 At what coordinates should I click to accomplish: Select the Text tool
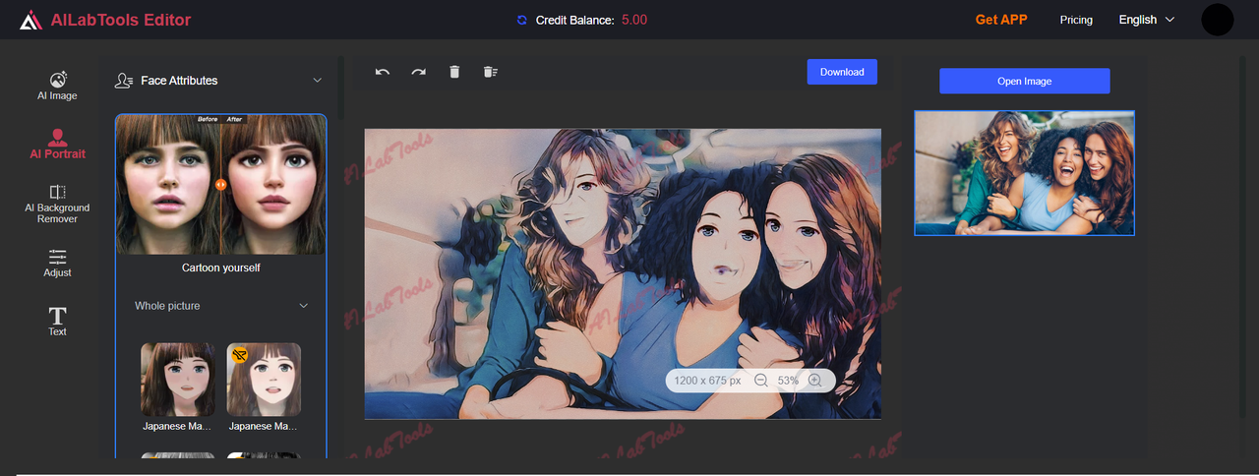click(x=57, y=322)
